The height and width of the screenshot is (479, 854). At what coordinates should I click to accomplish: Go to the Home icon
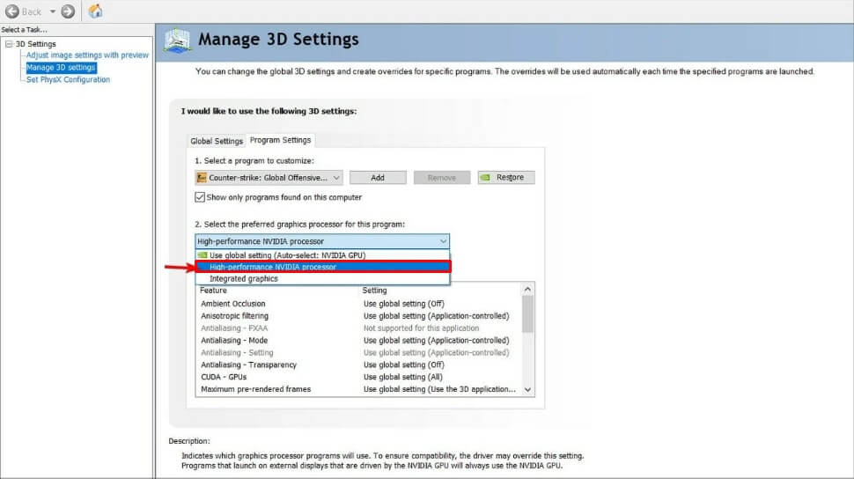(x=95, y=11)
